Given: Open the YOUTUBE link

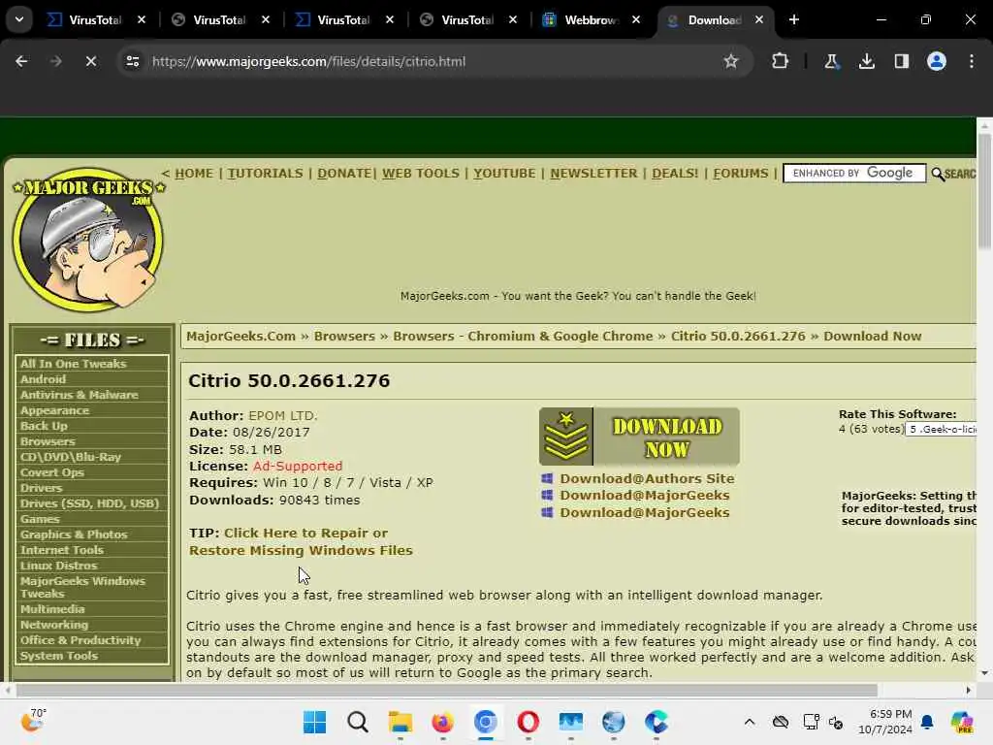Looking at the screenshot, I should pos(504,173).
